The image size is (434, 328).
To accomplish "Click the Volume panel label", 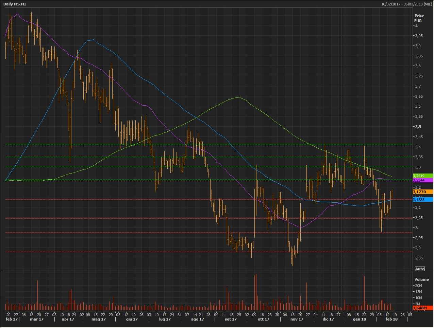I will tap(421, 279).
